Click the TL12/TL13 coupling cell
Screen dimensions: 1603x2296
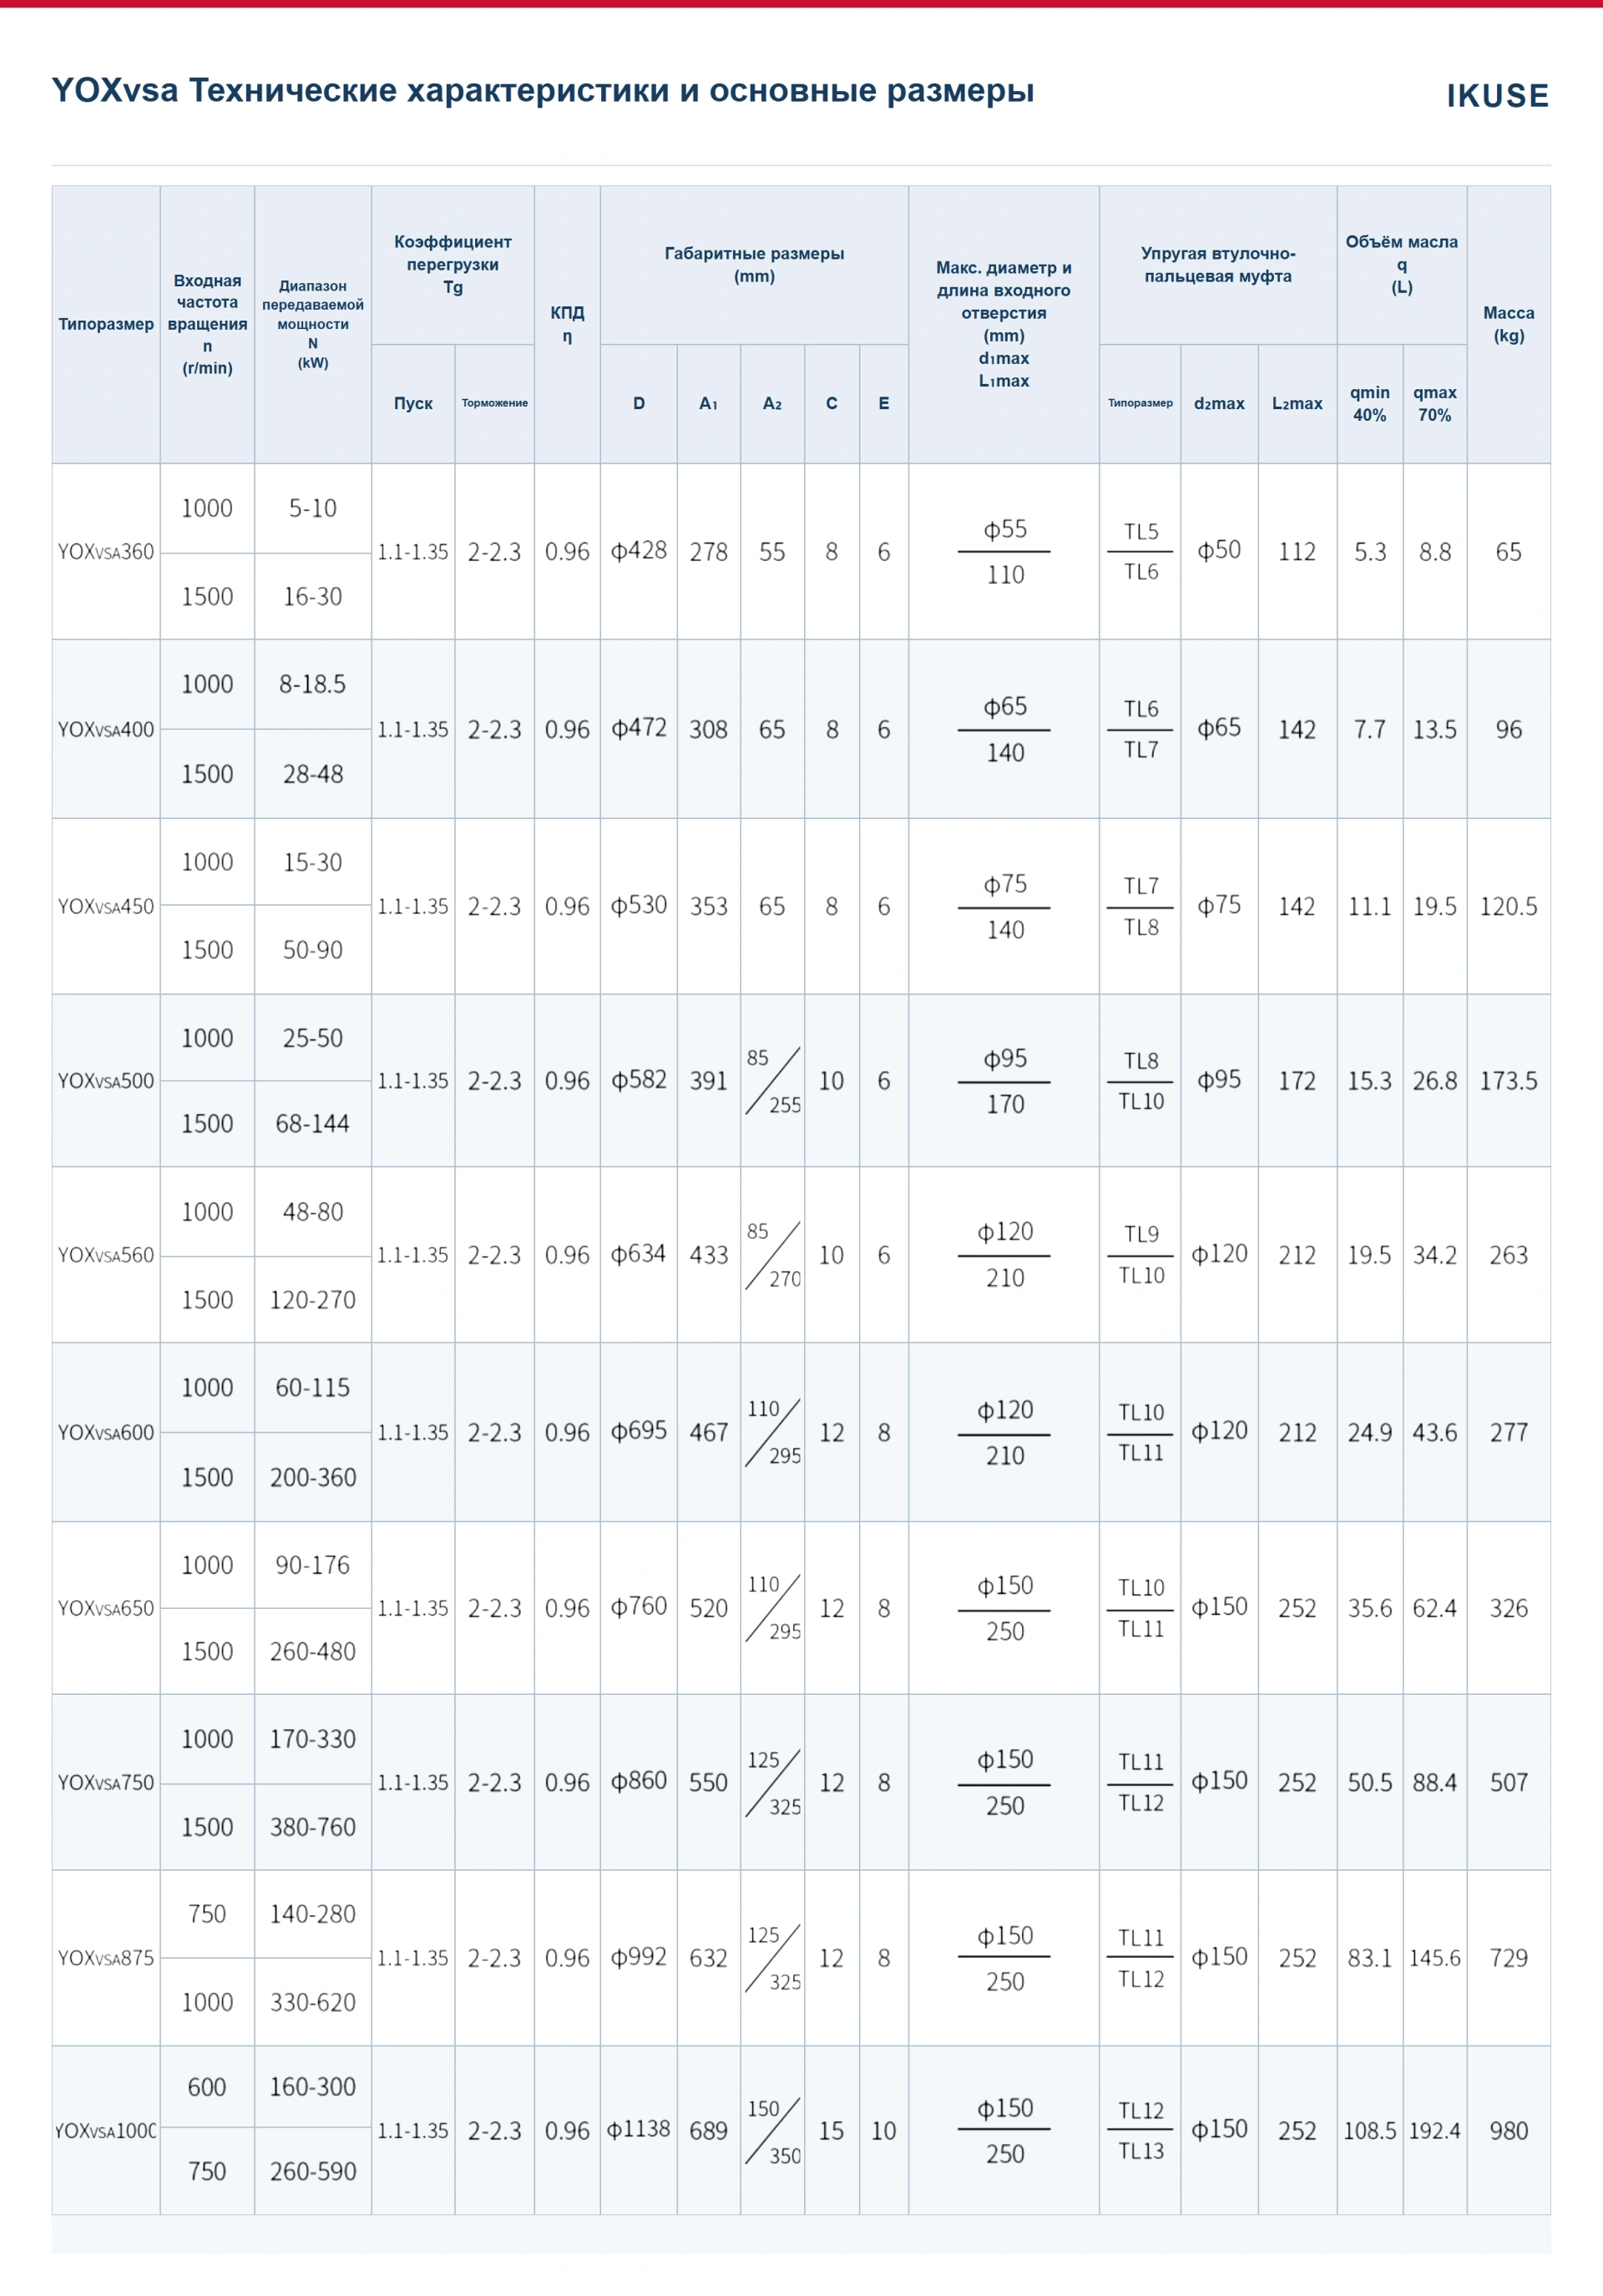tap(1140, 2130)
